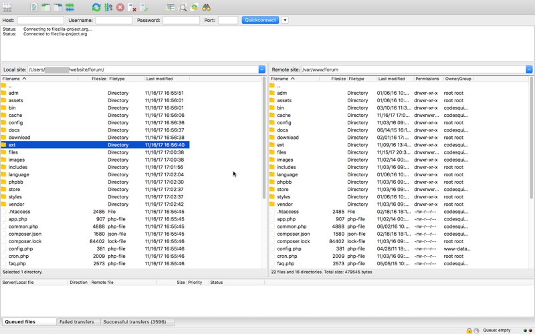
Task: Click binoculars file search icon
Action: coord(206,7)
